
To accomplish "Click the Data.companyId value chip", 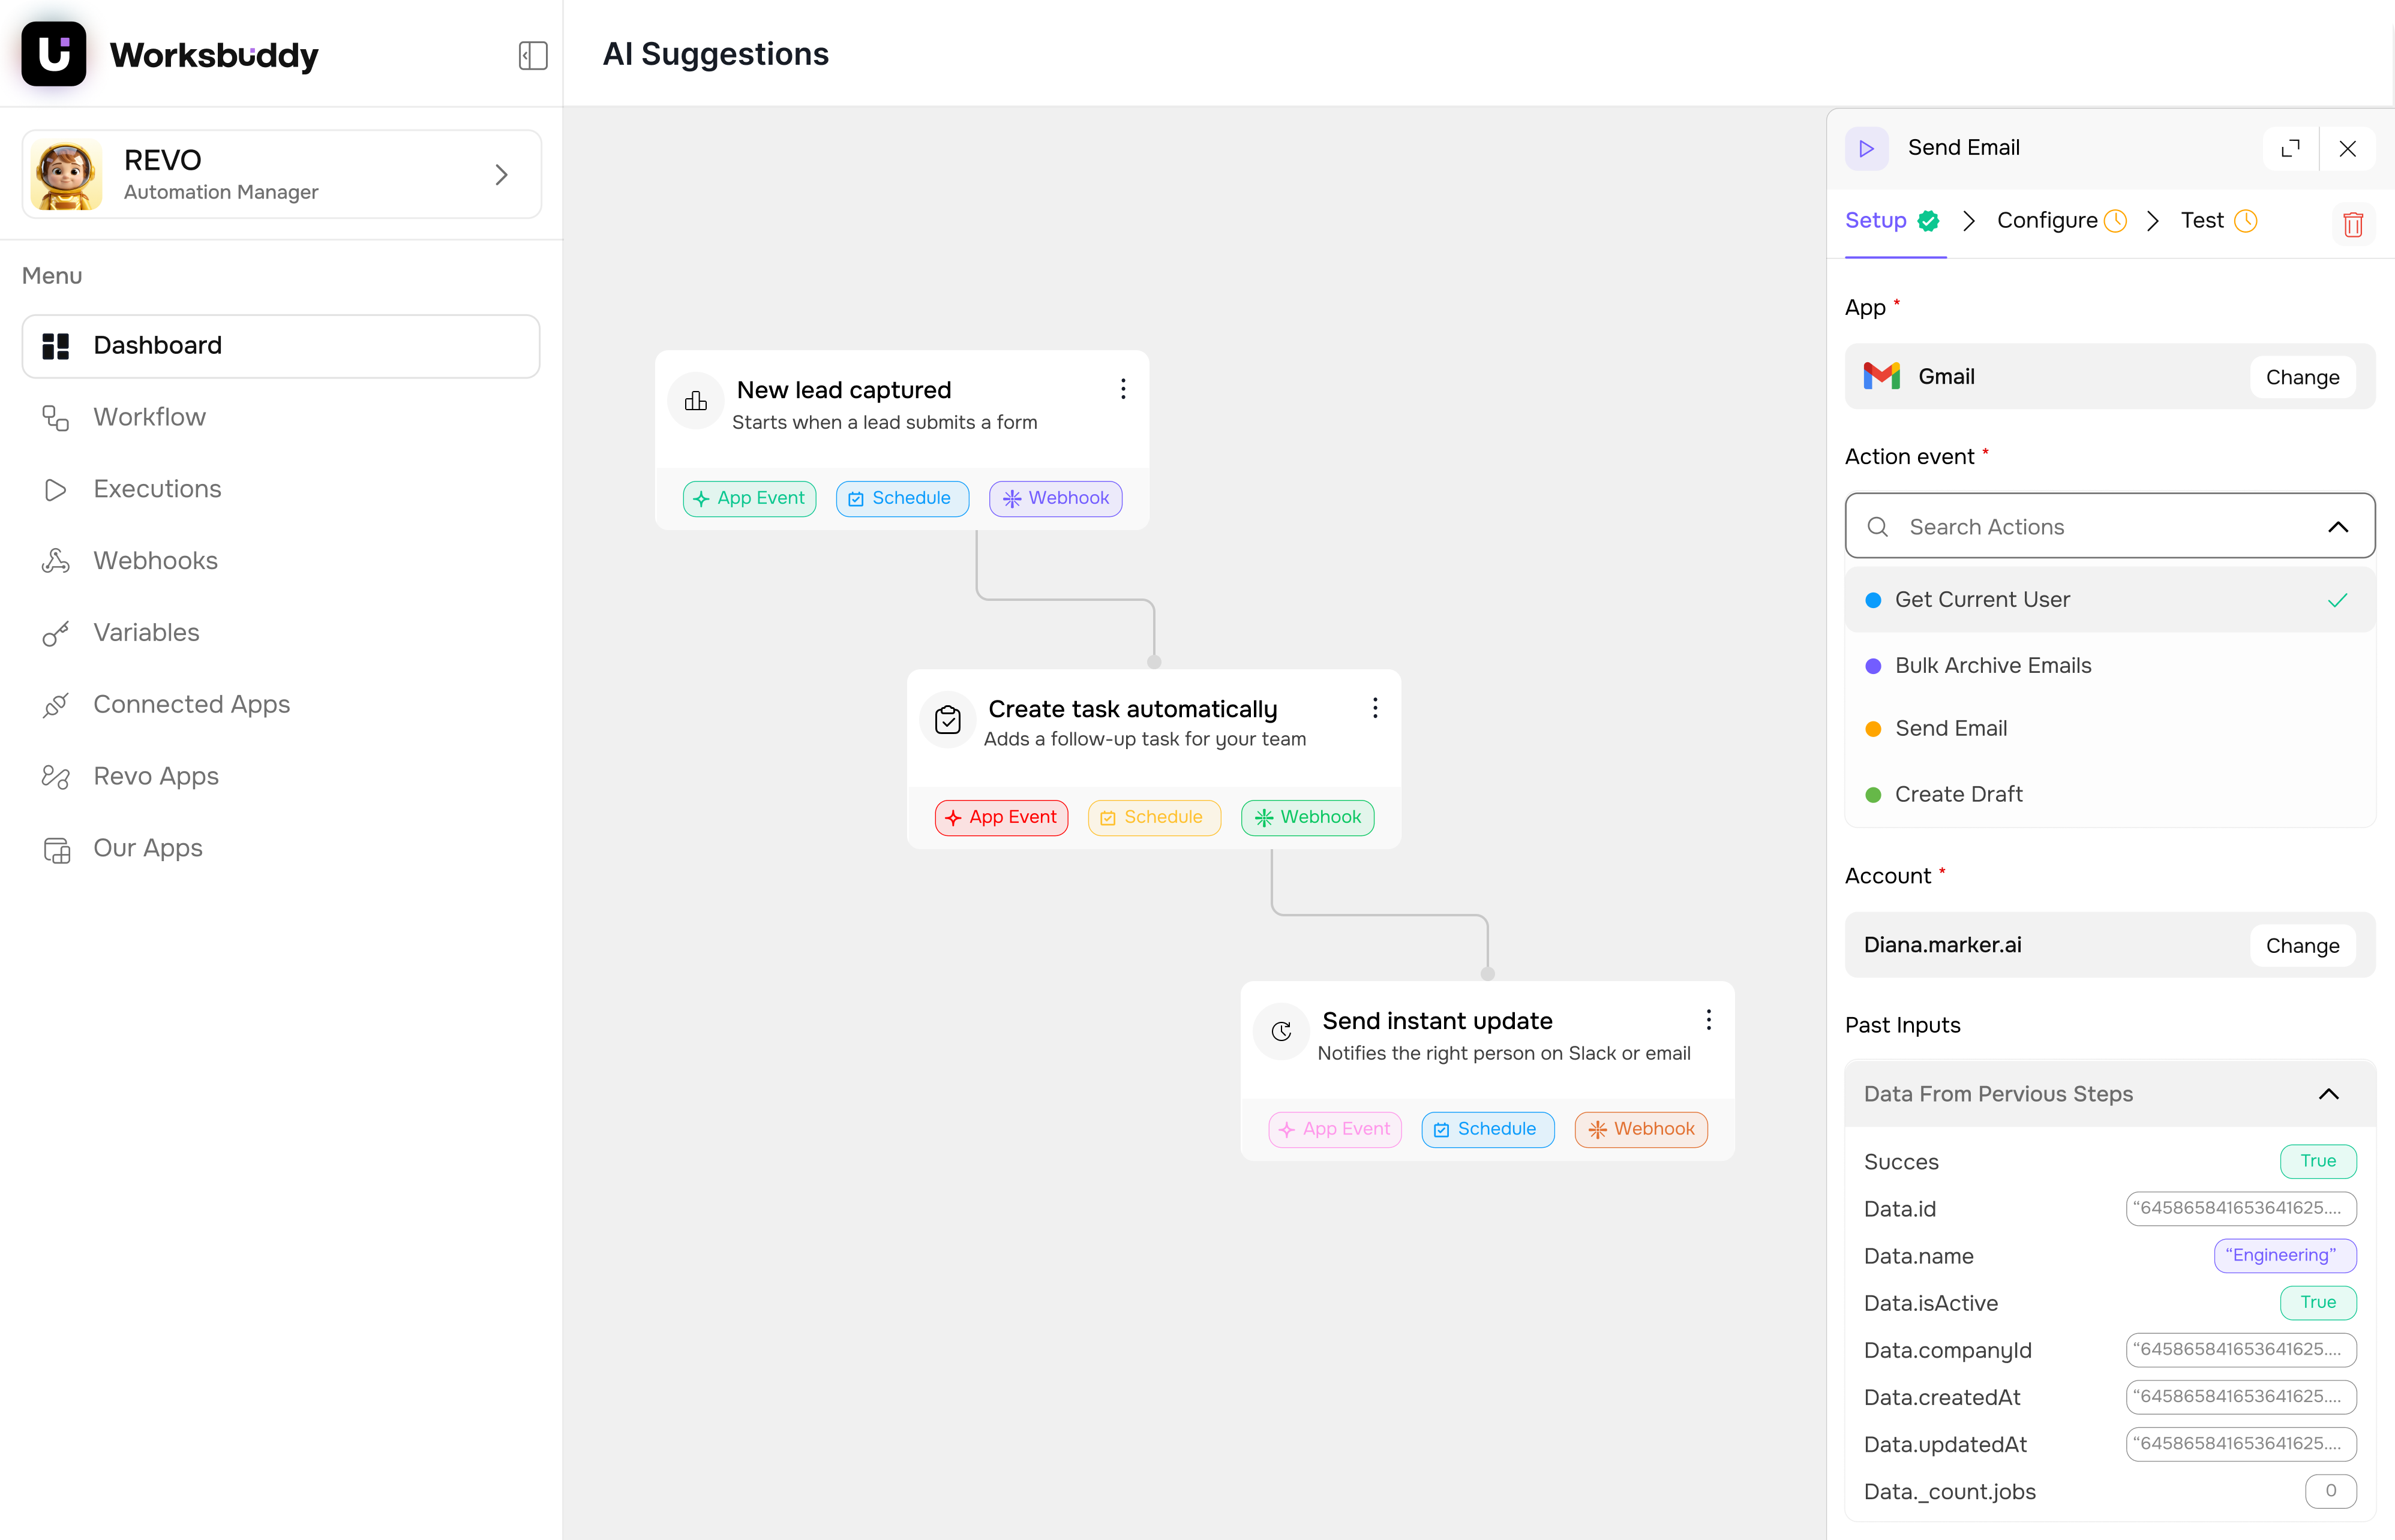I will click(x=2241, y=1350).
